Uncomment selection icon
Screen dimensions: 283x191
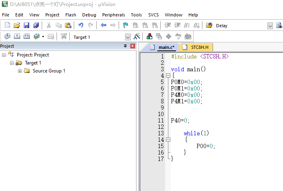[x=196, y=25]
